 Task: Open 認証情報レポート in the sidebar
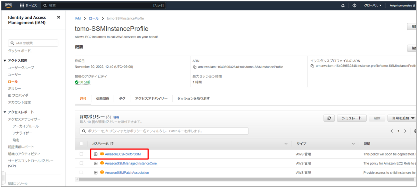21,147
